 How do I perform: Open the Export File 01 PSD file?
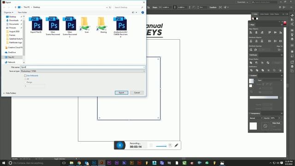tap(36, 25)
